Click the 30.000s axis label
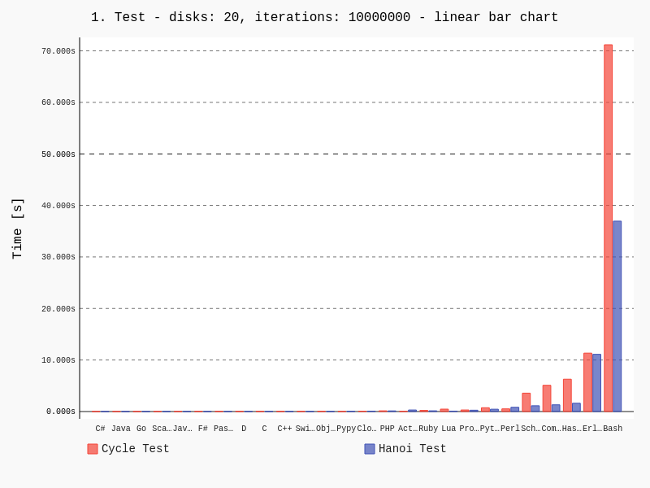The width and height of the screenshot is (650, 488). tap(58, 257)
